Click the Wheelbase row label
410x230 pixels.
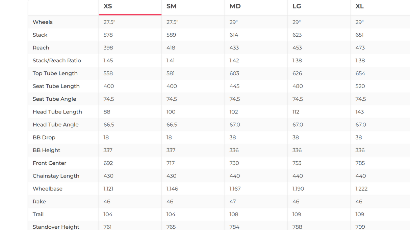click(x=48, y=189)
